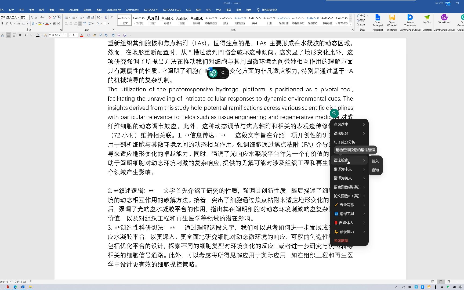The width and height of the screenshot is (464, 290).
Task: Toggle Bold in ribbon font group
Action: click(2, 24)
